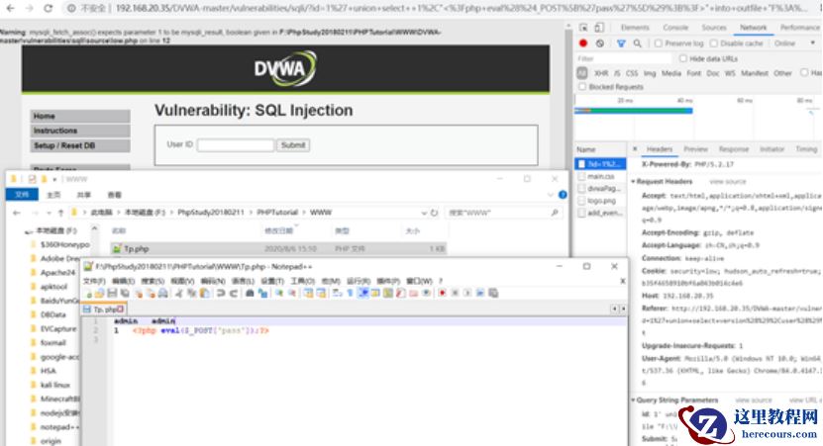Viewport: 823px width, 446px height.
Task: Tick checkbox beside logo.png request
Action: pos(581,201)
